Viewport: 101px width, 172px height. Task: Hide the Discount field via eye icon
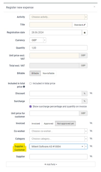(x=91, y=93)
